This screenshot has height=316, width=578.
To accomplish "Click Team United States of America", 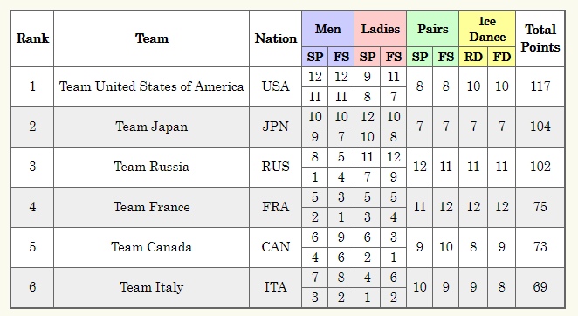I will tap(152, 87).
